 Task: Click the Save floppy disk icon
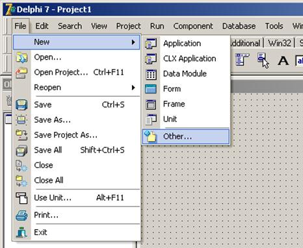[x=21, y=105]
